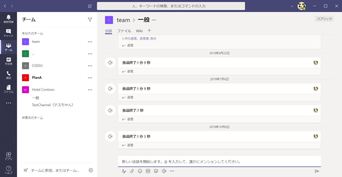
Task: Open the sticker picker
Action: pos(156,171)
